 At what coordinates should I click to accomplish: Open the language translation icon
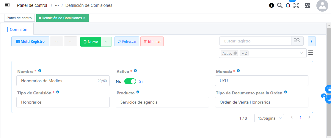[x=308, y=5]
